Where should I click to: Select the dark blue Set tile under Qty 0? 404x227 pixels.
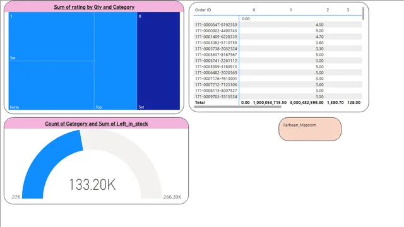[158, 61]
